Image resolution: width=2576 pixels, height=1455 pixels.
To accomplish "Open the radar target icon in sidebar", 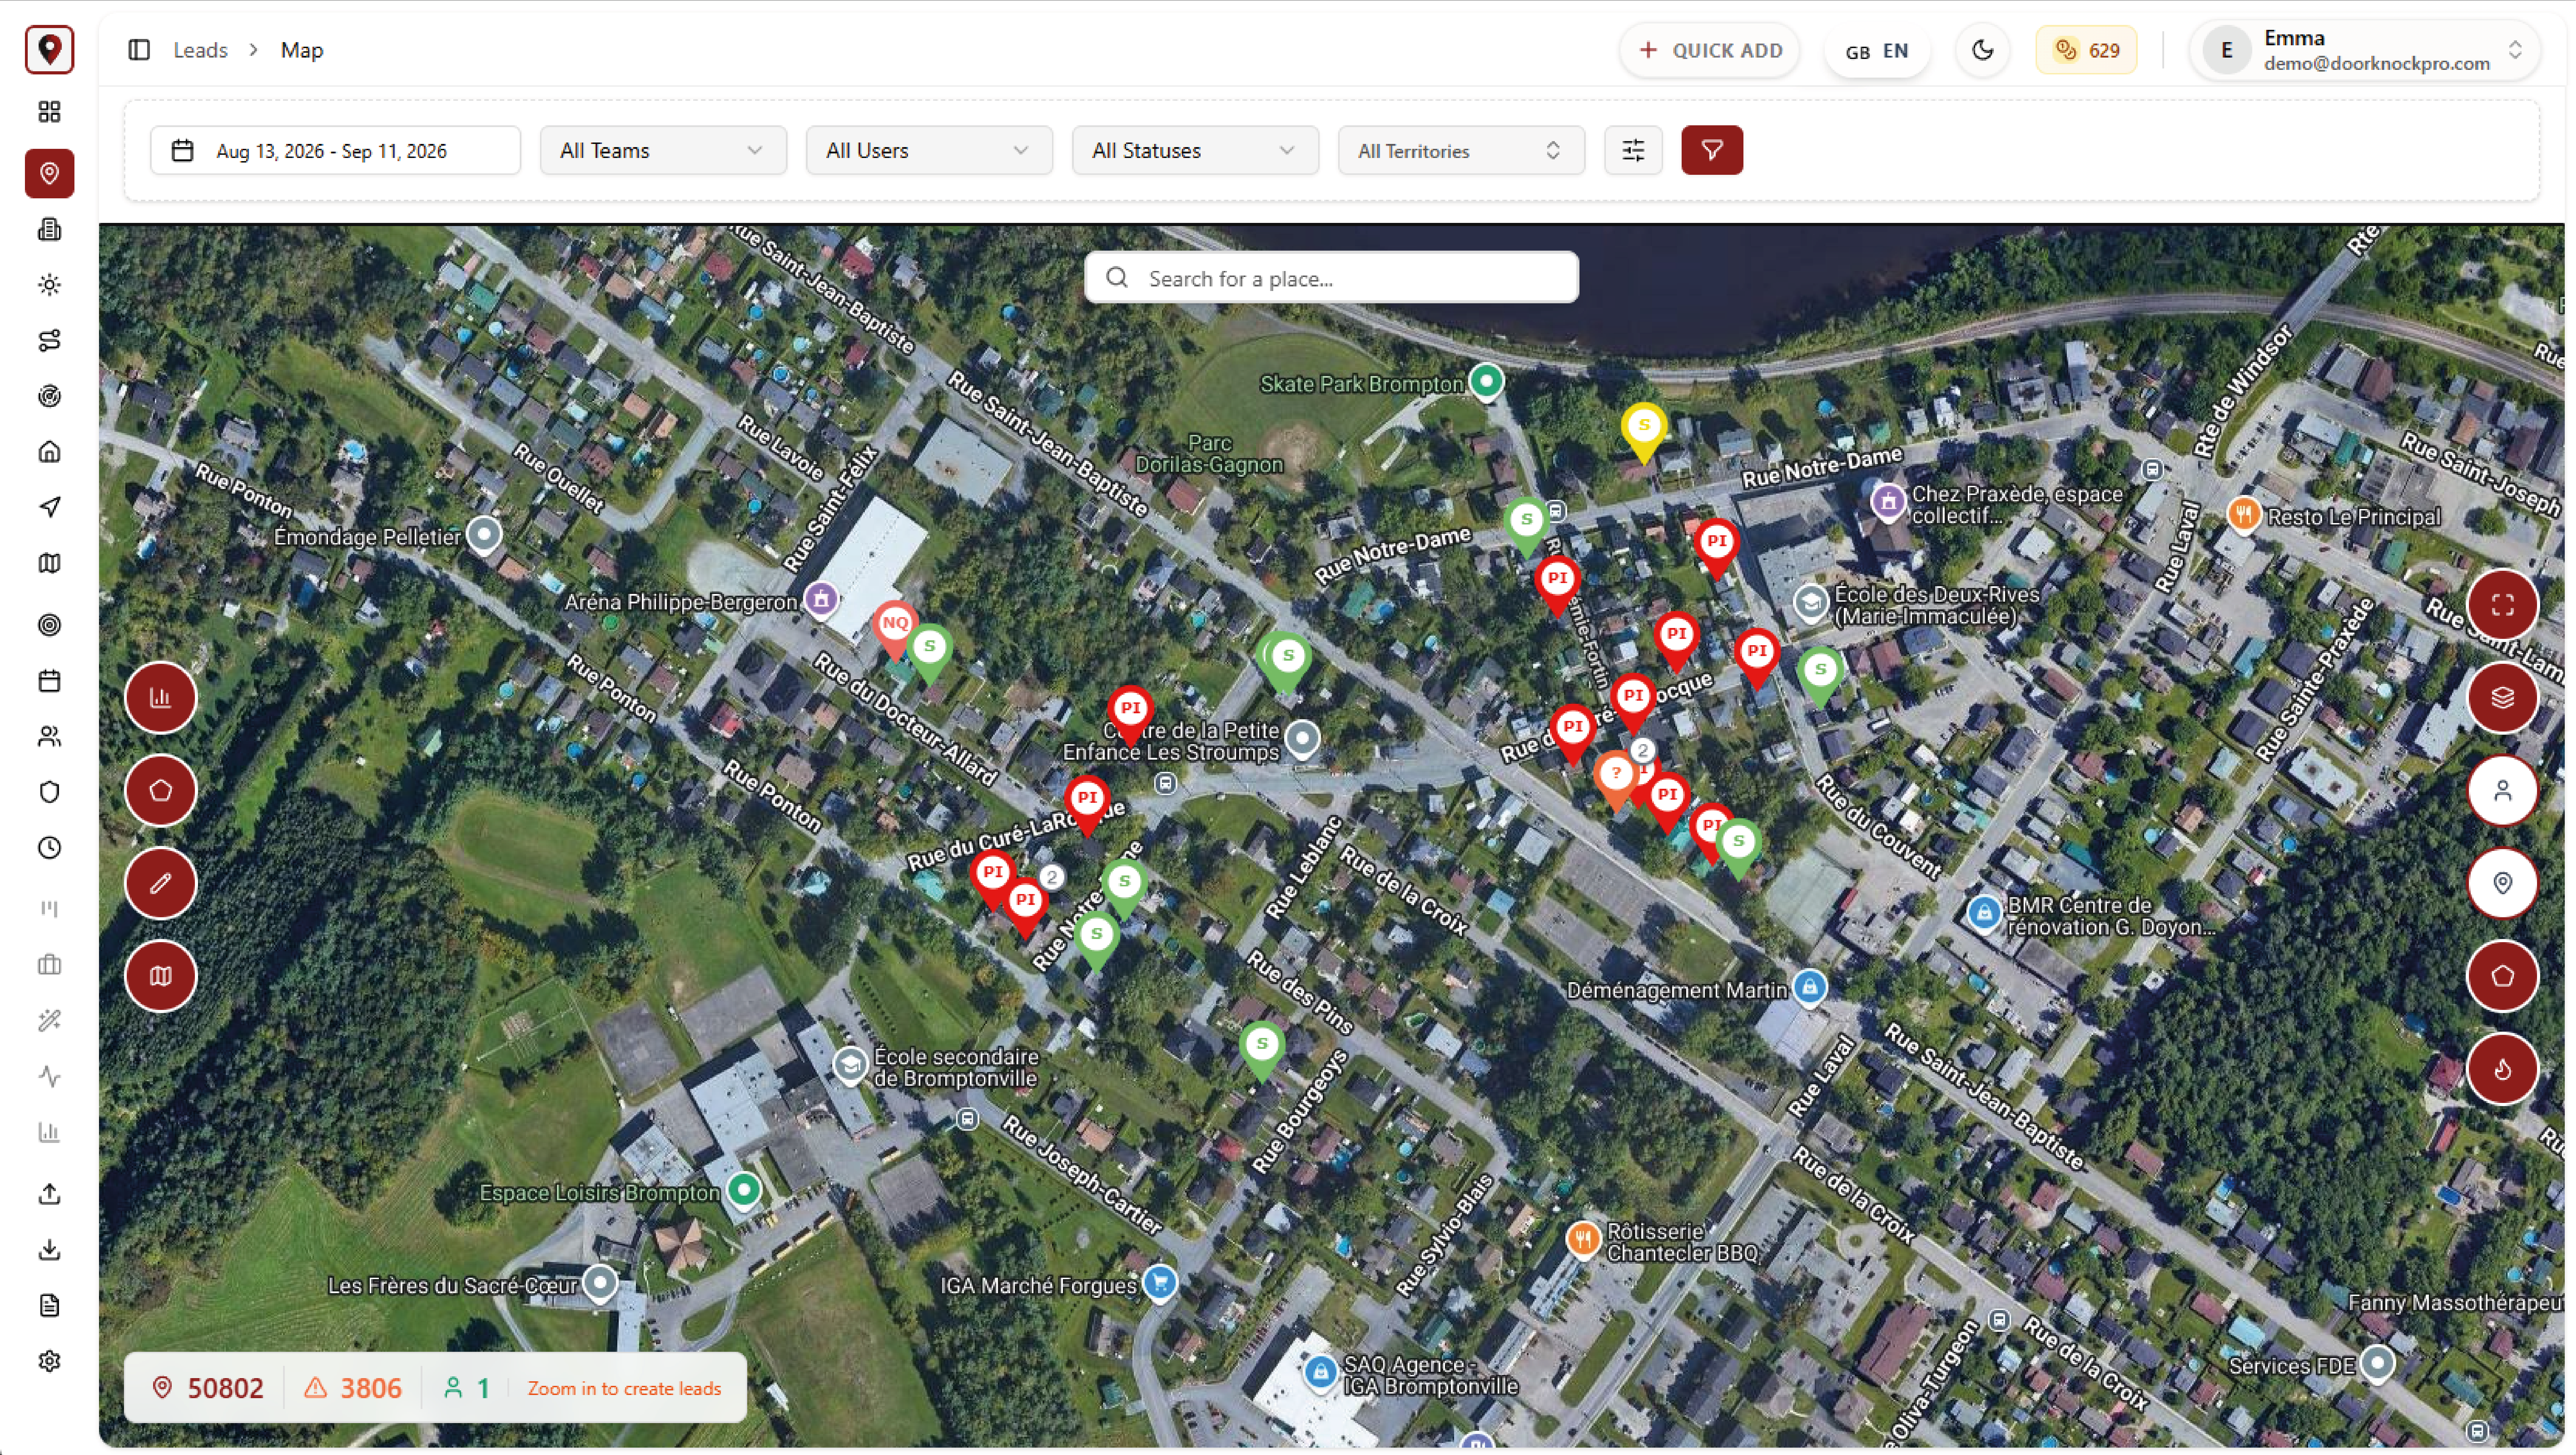I will (x=49, y=396).
